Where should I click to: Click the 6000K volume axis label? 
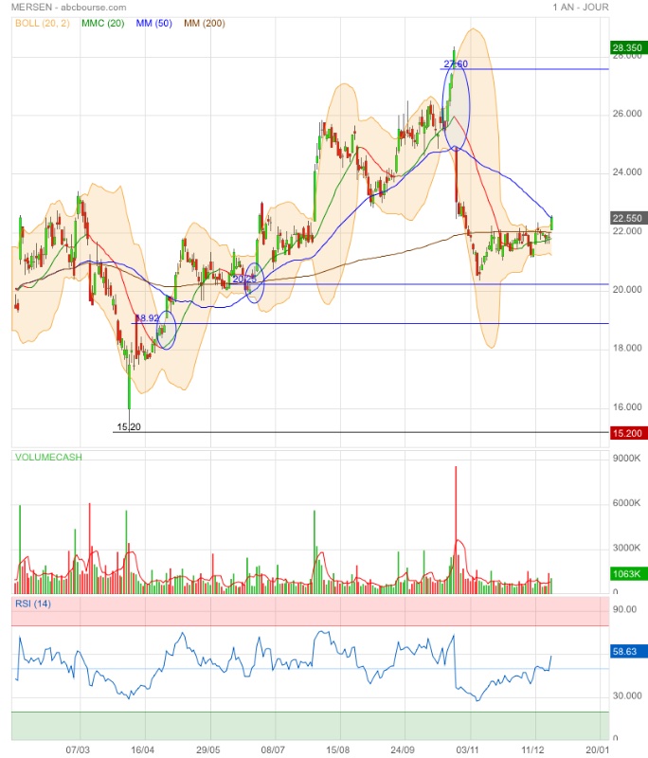point(627,503)
